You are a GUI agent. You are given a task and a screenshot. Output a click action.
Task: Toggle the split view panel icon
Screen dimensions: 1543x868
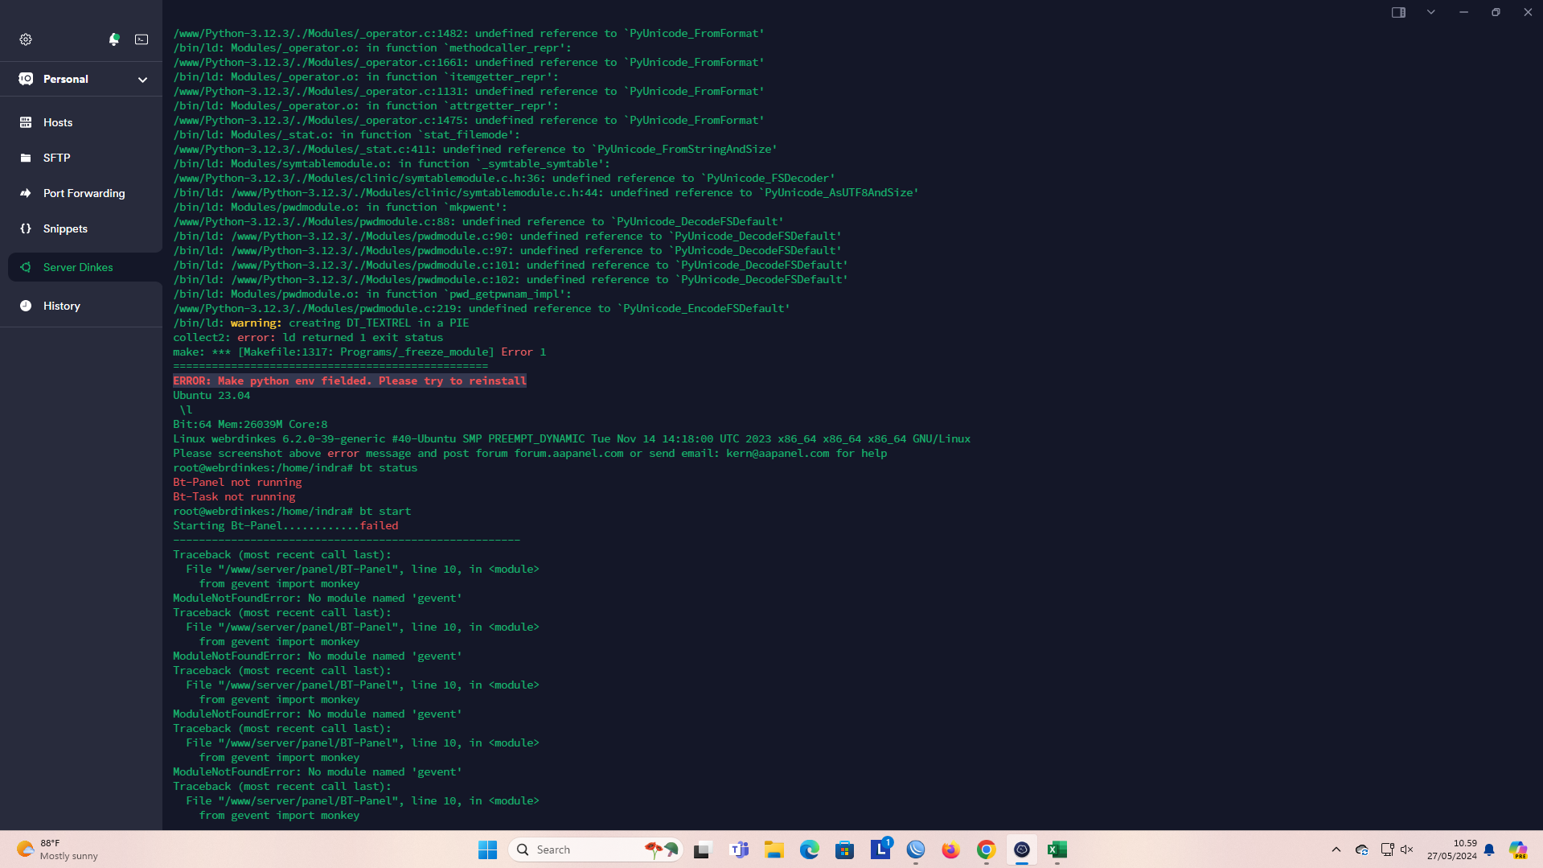1398,12
